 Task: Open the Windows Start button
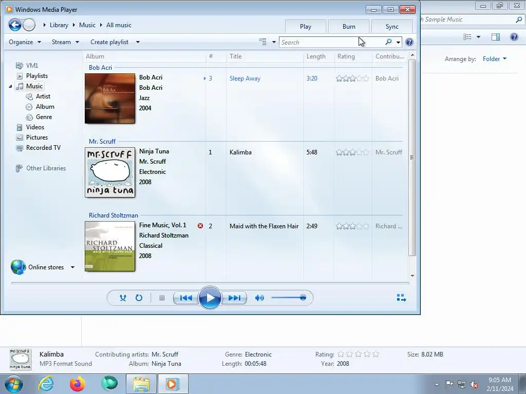coord(14,384)
